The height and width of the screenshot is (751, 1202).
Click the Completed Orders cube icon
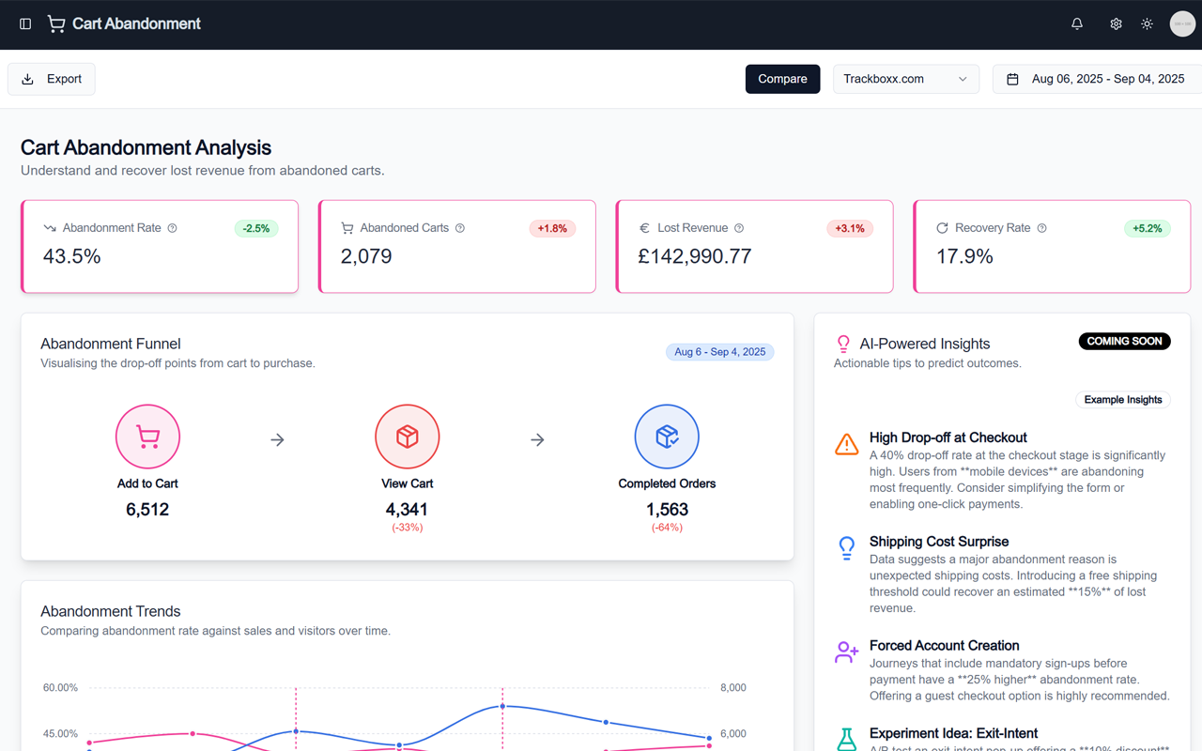(x=667, y=436)
